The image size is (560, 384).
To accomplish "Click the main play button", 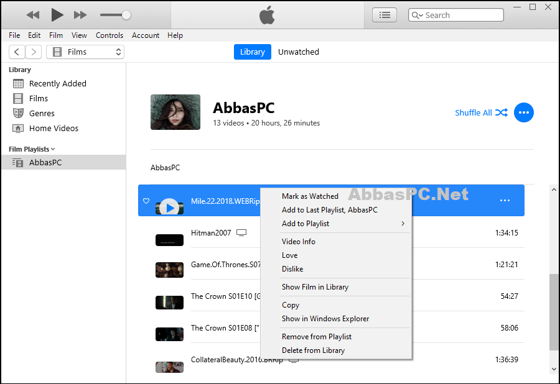I will 57,15.
